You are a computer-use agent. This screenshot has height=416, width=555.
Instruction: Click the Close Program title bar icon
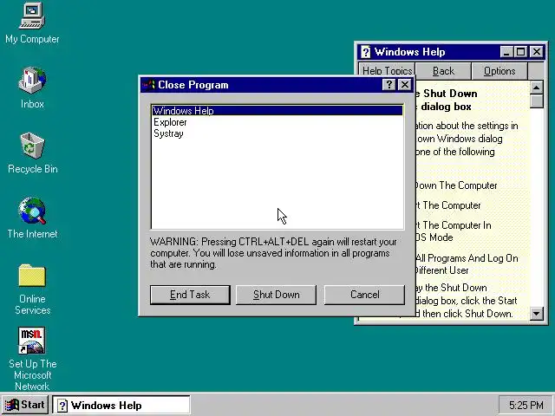pos(148,85)
